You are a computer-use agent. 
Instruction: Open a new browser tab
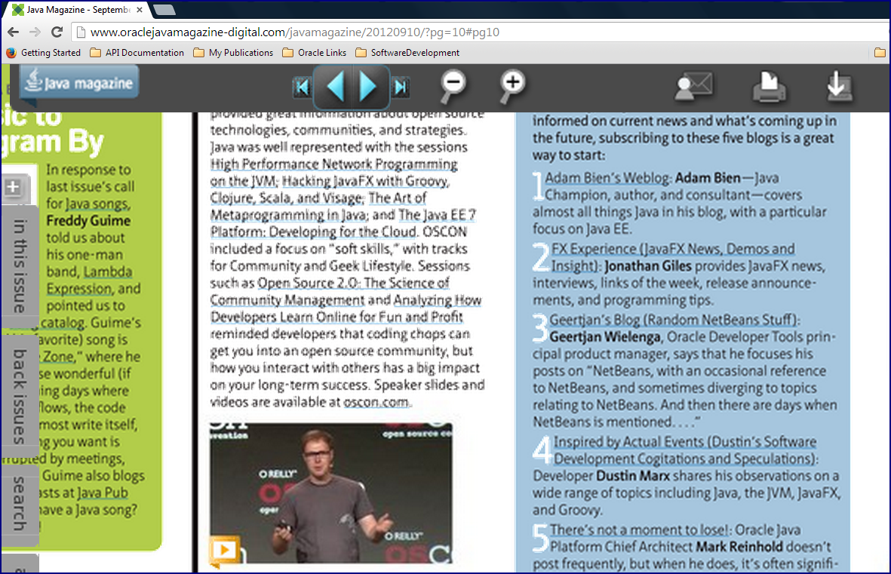click(164, 10)
